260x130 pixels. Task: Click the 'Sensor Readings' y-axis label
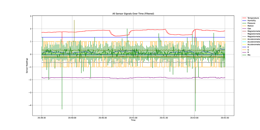pyautogui.click(x=27, y=65)
